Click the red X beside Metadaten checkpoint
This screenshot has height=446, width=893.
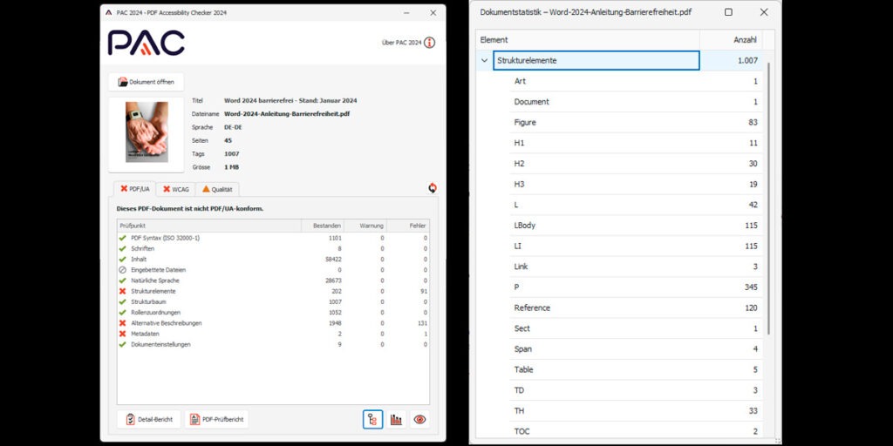[122, 334]
